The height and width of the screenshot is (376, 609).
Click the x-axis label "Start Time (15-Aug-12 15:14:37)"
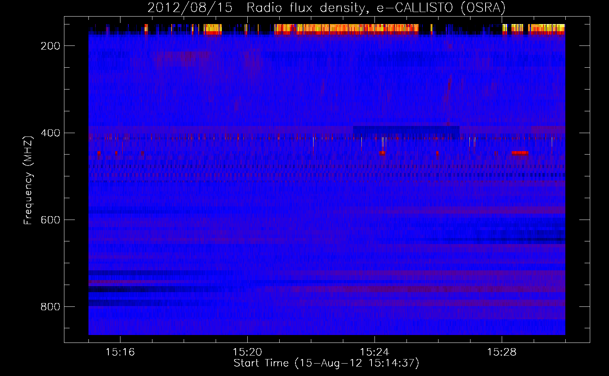(326, 363)
